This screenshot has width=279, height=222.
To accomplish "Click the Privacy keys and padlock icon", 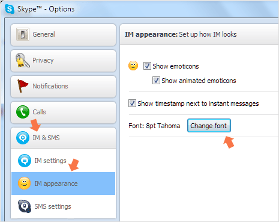I will tap(22, 60).
